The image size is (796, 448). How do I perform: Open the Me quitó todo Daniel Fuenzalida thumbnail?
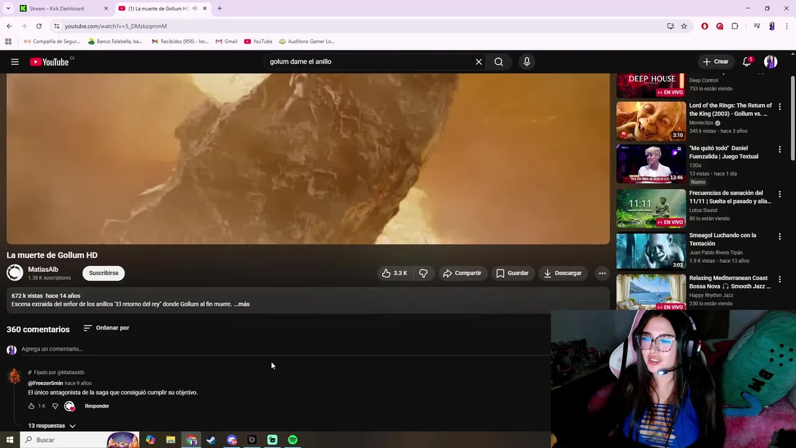coord(651,164)
